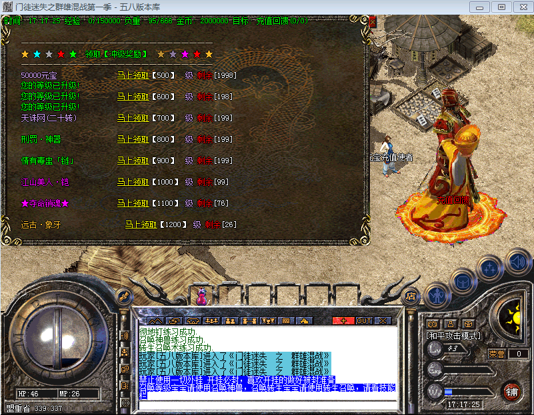The image size is (534, 415).
Task: Click the OUT logout button
Action: (364, 321)
